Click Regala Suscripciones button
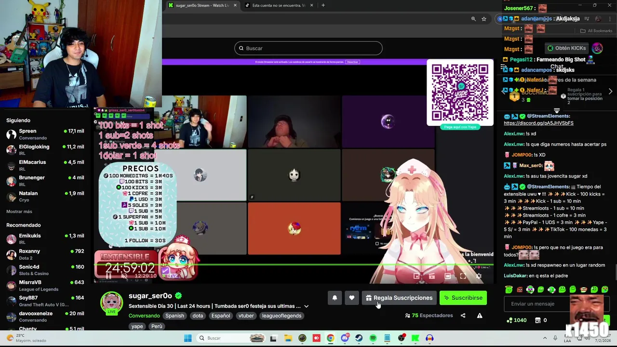Viewport: 617px width, 347px height. click(399, 298)
